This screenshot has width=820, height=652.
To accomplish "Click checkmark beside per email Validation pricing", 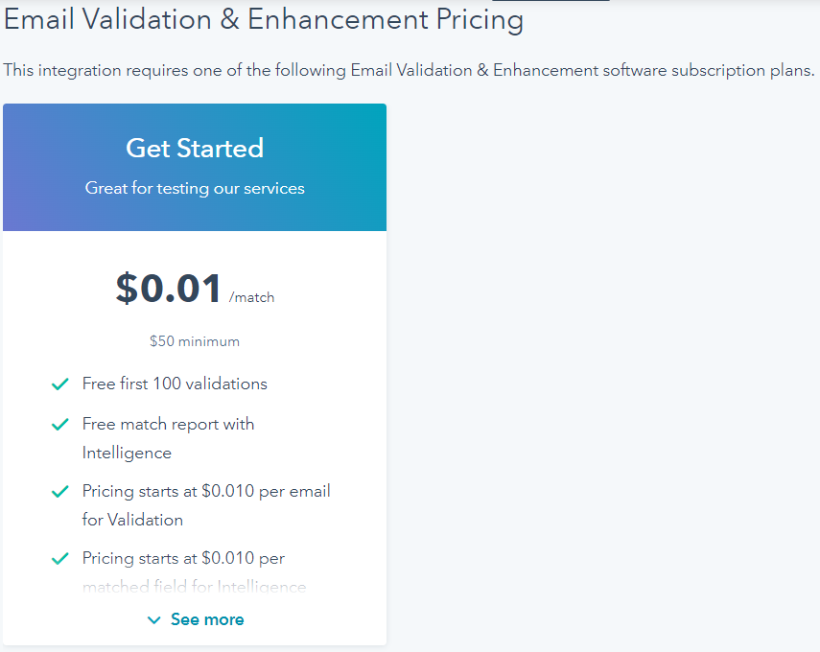I will tap(59, 491).
